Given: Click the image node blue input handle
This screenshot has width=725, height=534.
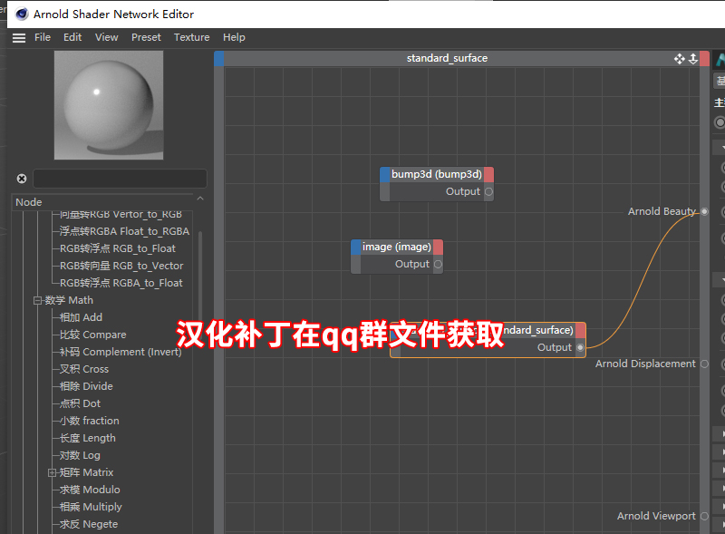Looking at the screenshot, I should [x=355, y=248].
